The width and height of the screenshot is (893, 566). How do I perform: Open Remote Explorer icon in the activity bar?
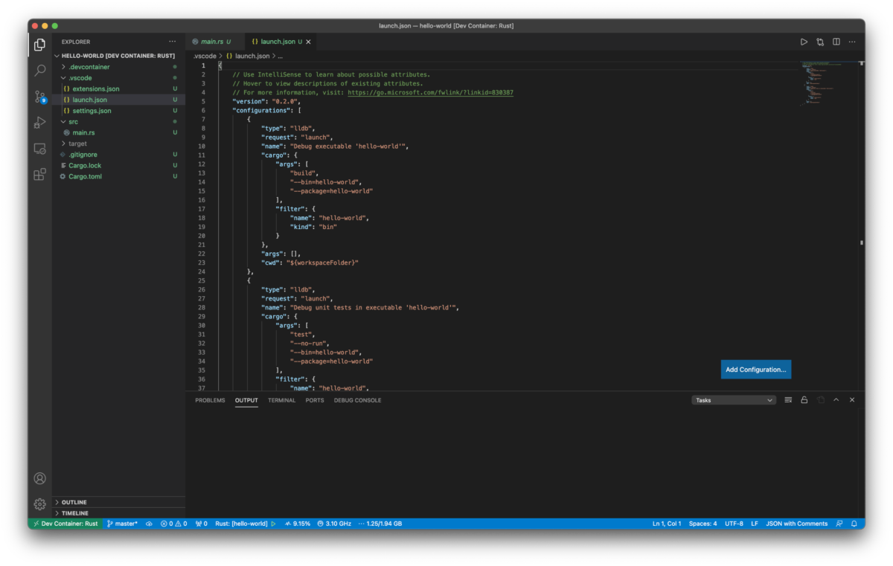tap(39, 148)
